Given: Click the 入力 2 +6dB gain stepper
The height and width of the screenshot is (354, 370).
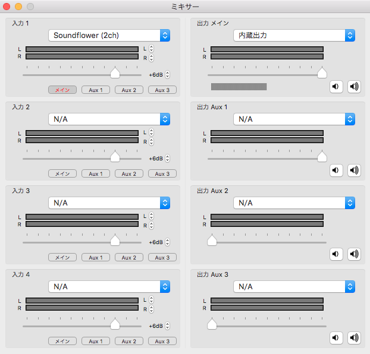Looking at the screenshot, I should 167,159.
